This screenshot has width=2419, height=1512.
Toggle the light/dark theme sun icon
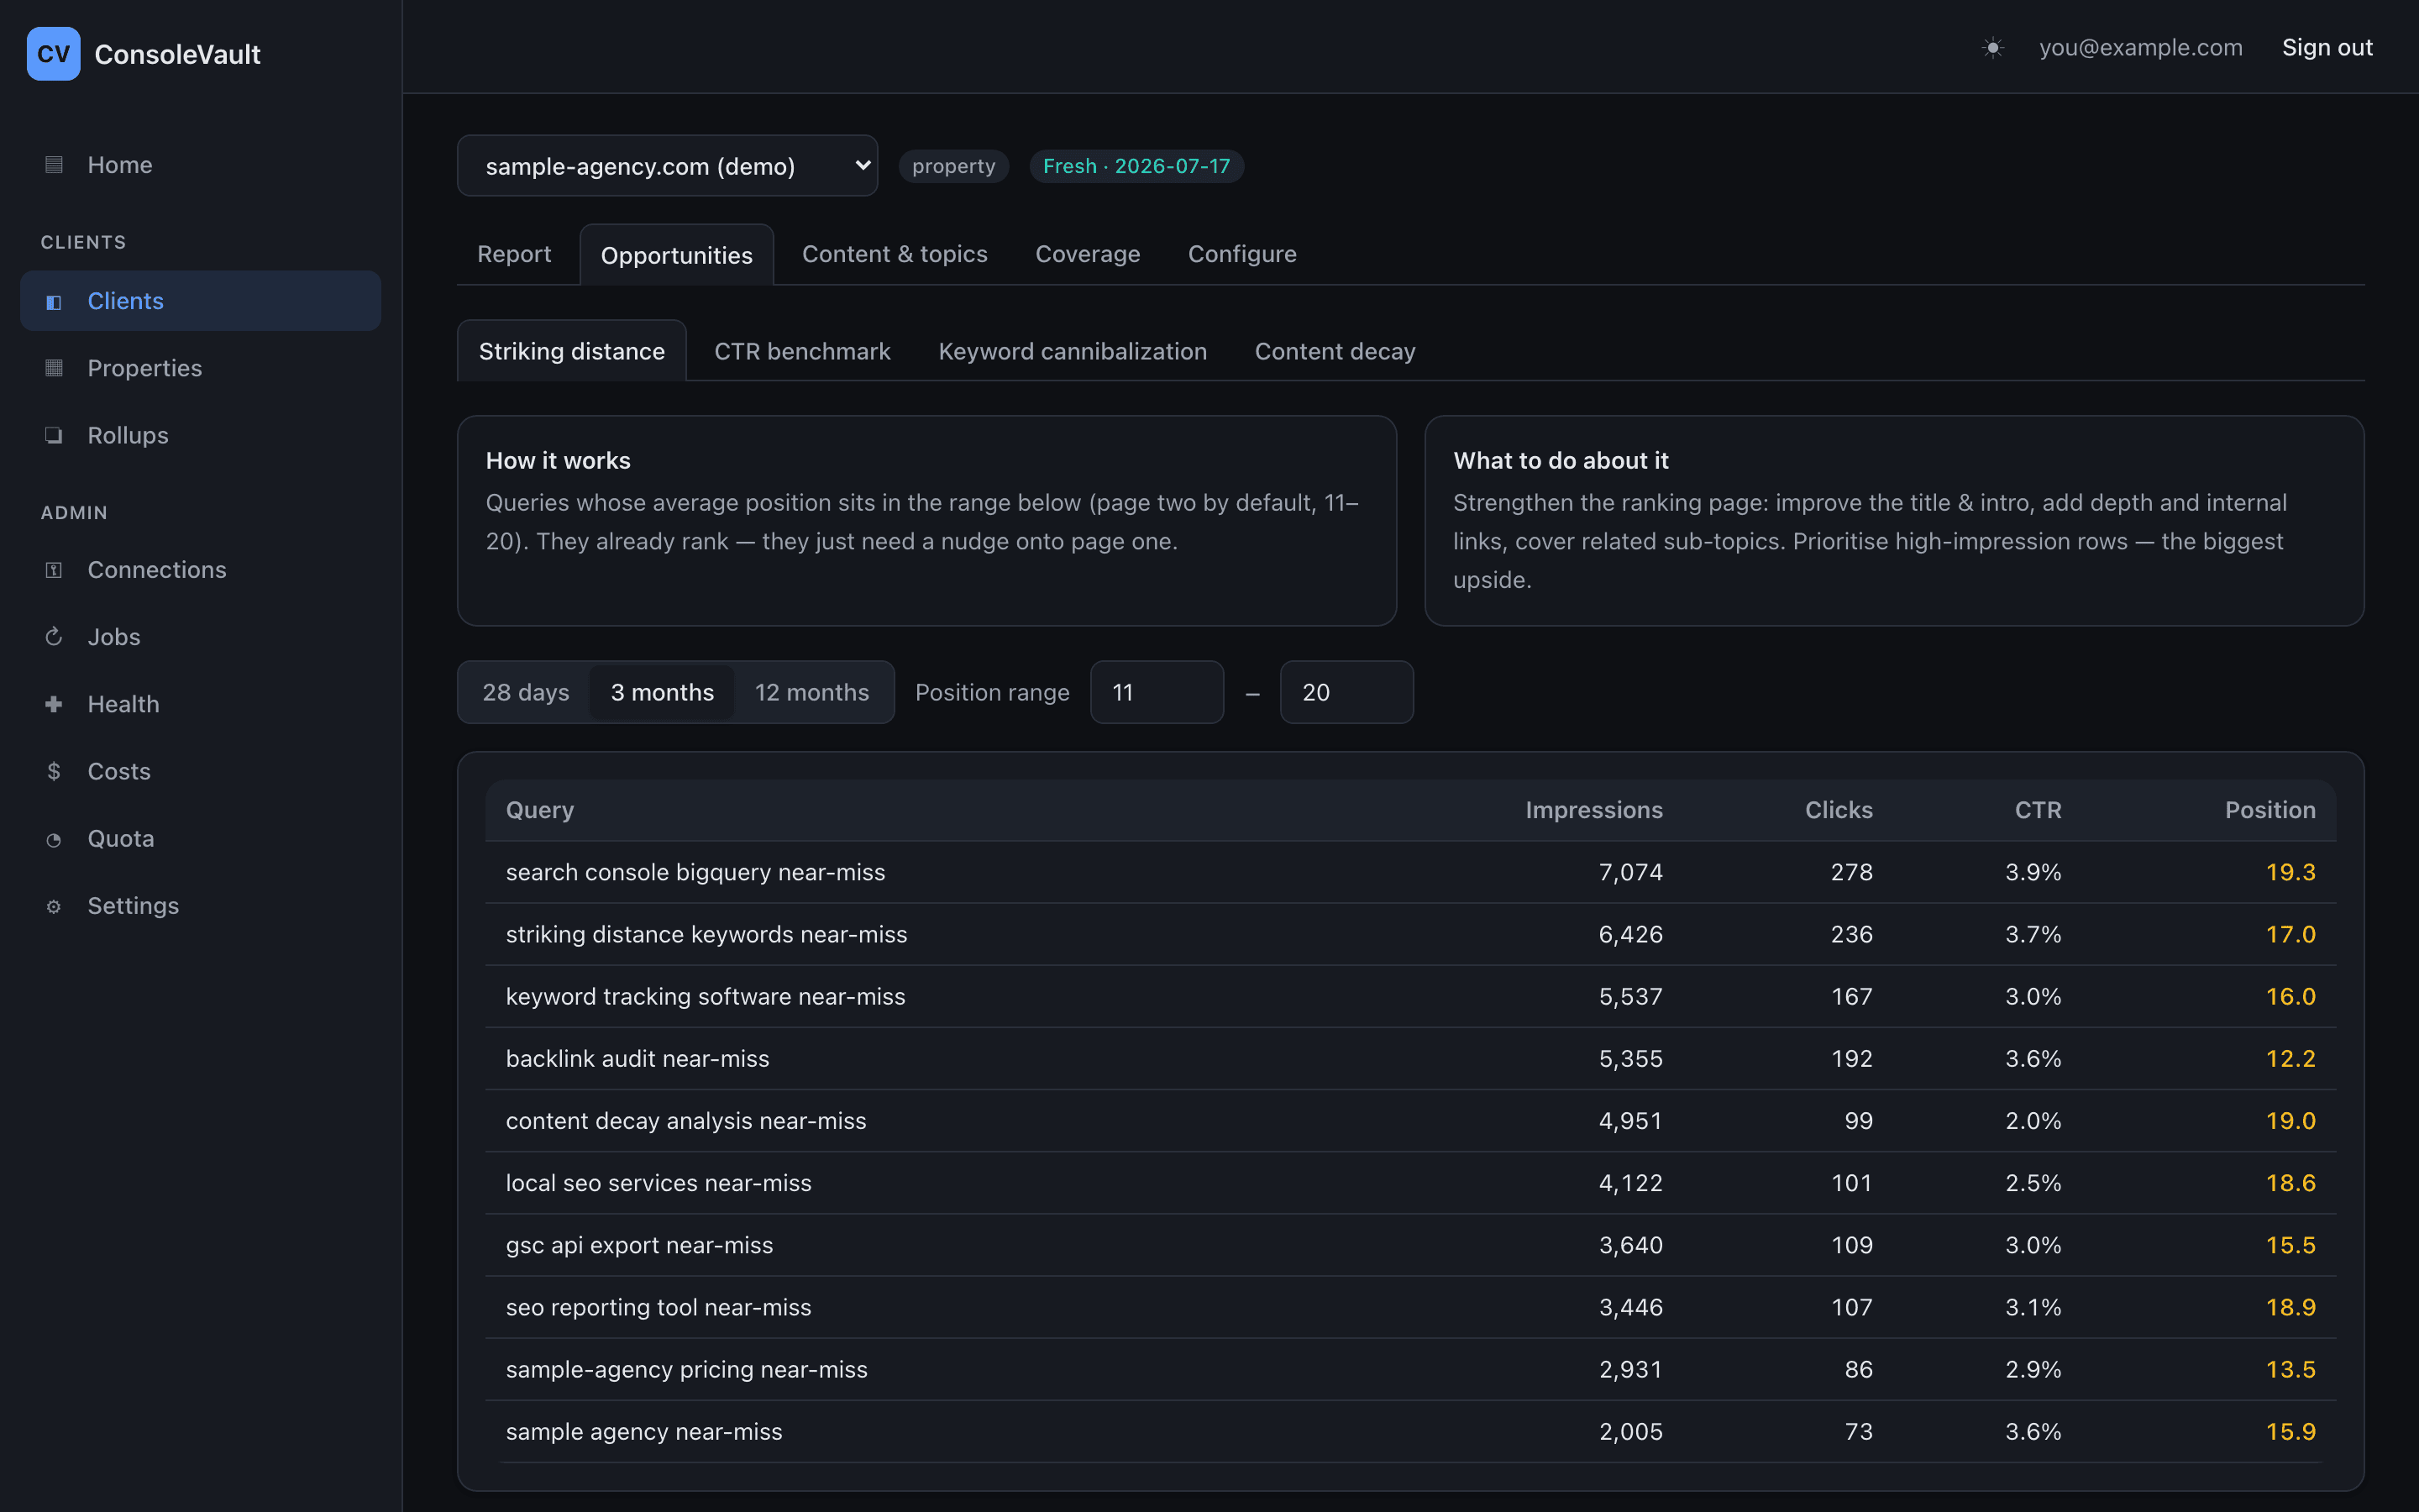1992,48
